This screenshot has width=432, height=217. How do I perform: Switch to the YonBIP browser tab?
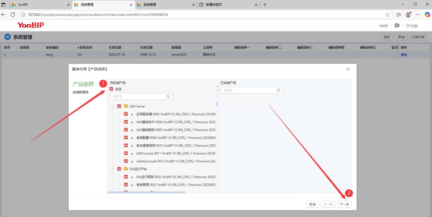click(x=39, y=4)
